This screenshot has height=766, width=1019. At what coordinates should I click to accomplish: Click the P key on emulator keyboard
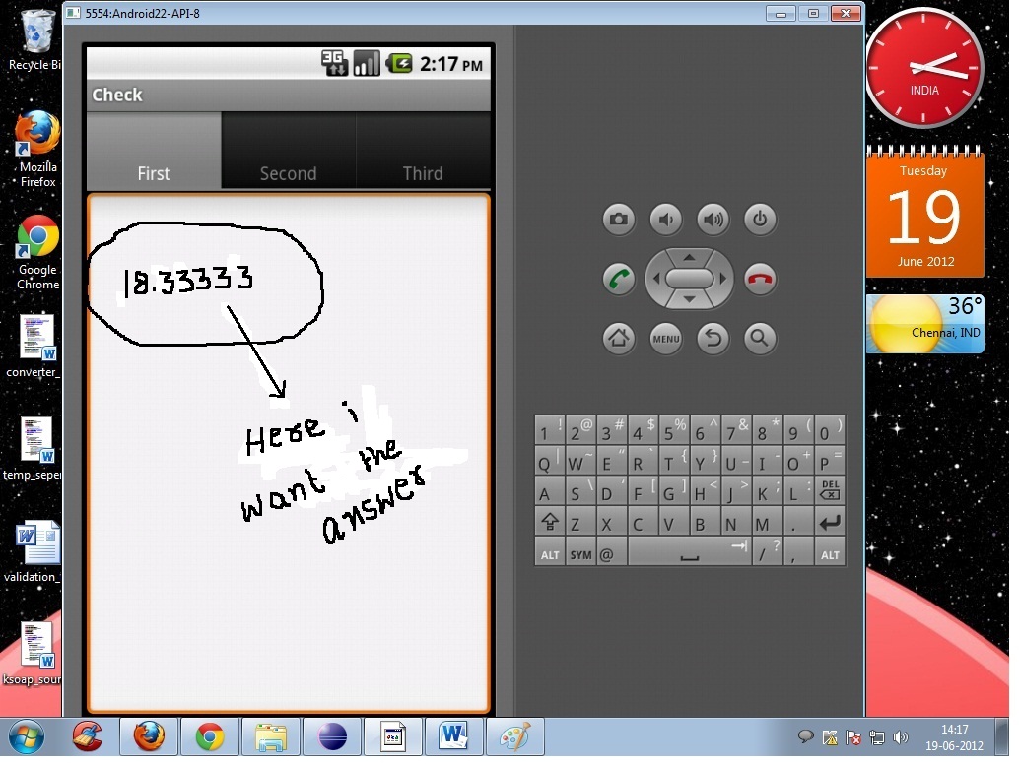tap(830, 460)
